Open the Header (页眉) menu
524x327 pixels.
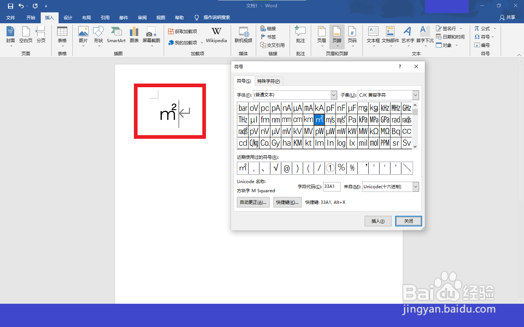click(322, 36)
